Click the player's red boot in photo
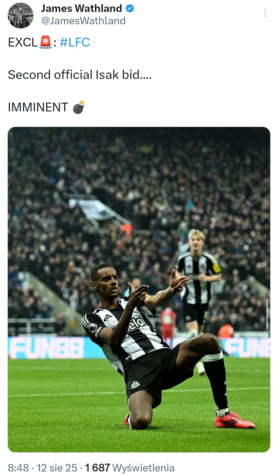This screenshot has height=475, width=278. (x=234, y=420)
